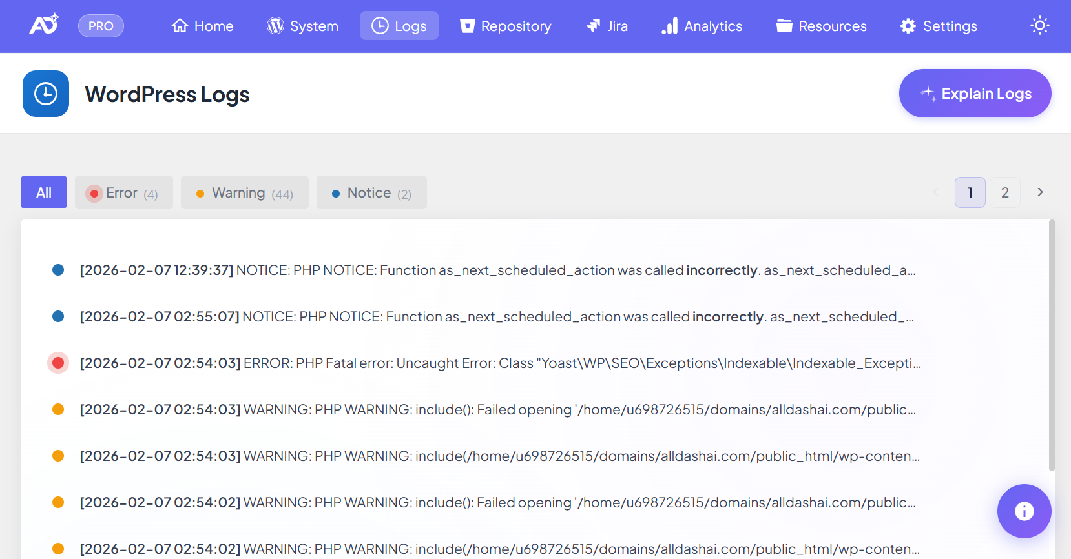The height and width of the screenshot is (559, 1071).
Task: Open the Analytics section
Action: [702, 26]
